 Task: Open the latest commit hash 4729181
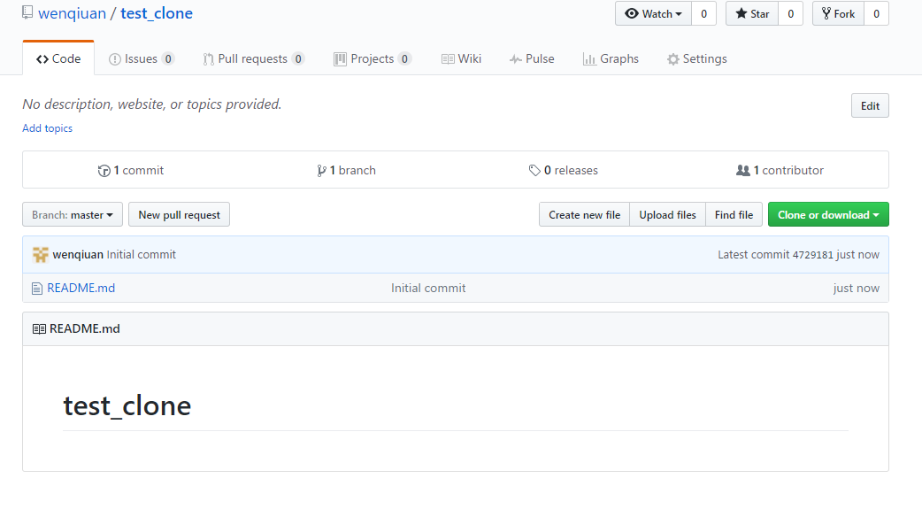[x=812, y=255]
